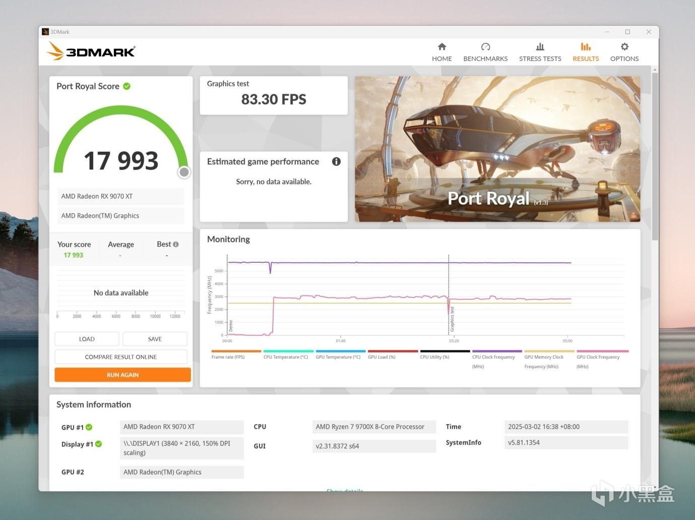Open the Stress Tests chart icon
This screenshot has width=695, height=520.
[540, 47]
